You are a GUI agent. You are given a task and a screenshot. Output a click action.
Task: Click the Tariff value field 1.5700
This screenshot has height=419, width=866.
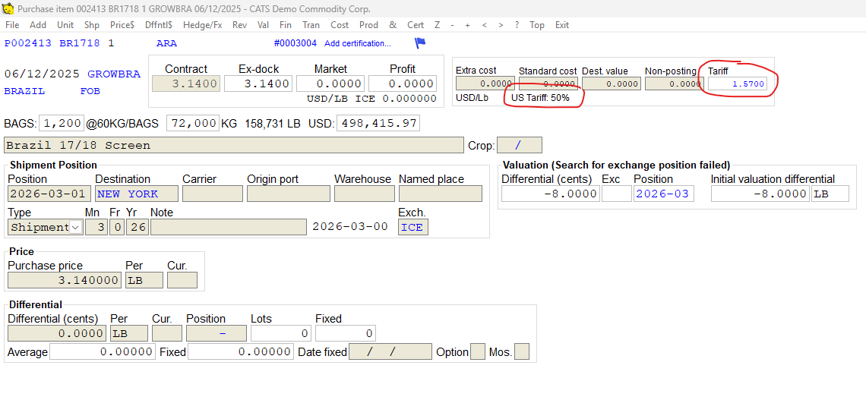[x=738, y=83]
